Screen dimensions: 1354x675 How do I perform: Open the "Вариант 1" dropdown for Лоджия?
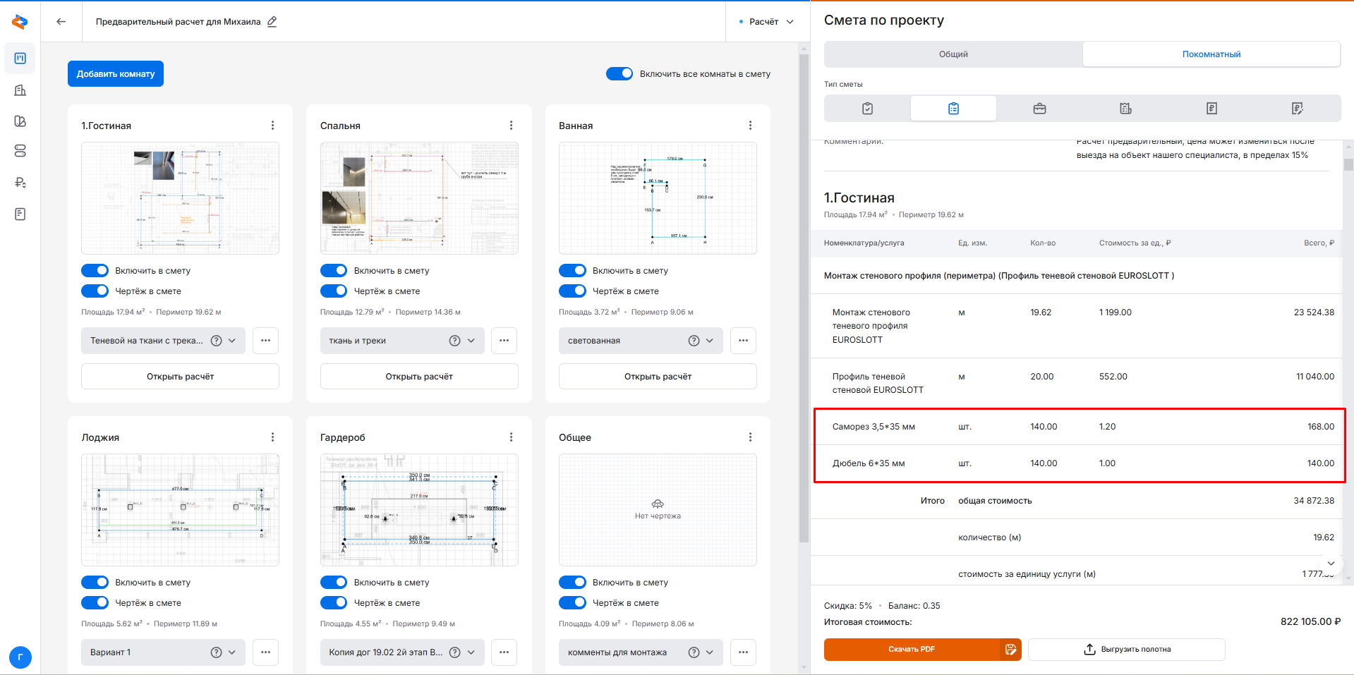(231, 652)
